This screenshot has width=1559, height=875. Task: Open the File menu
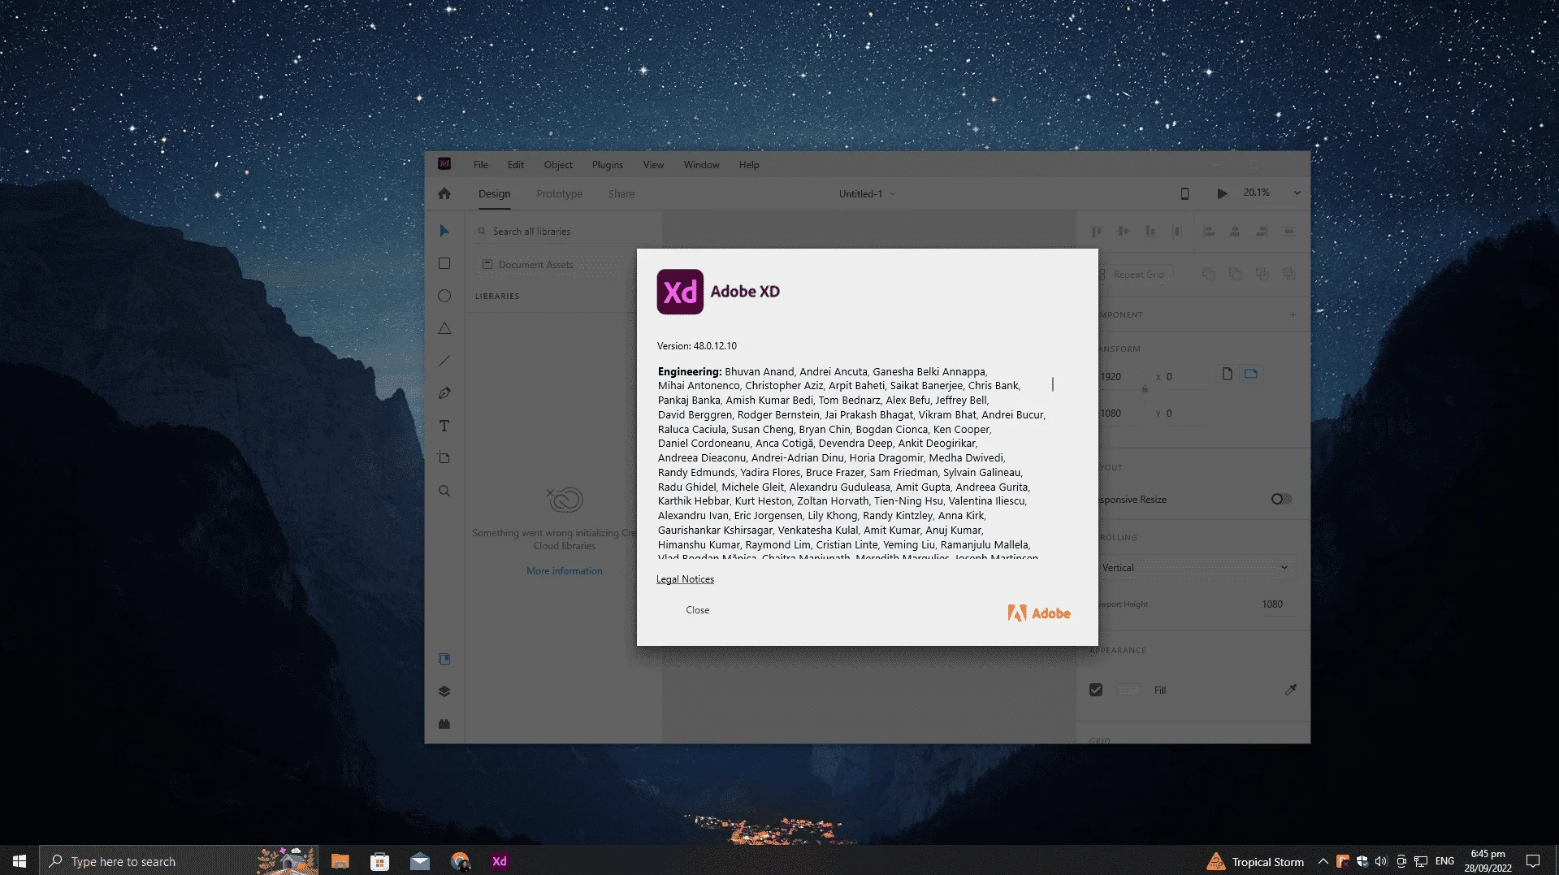click(x=481, y=165)
